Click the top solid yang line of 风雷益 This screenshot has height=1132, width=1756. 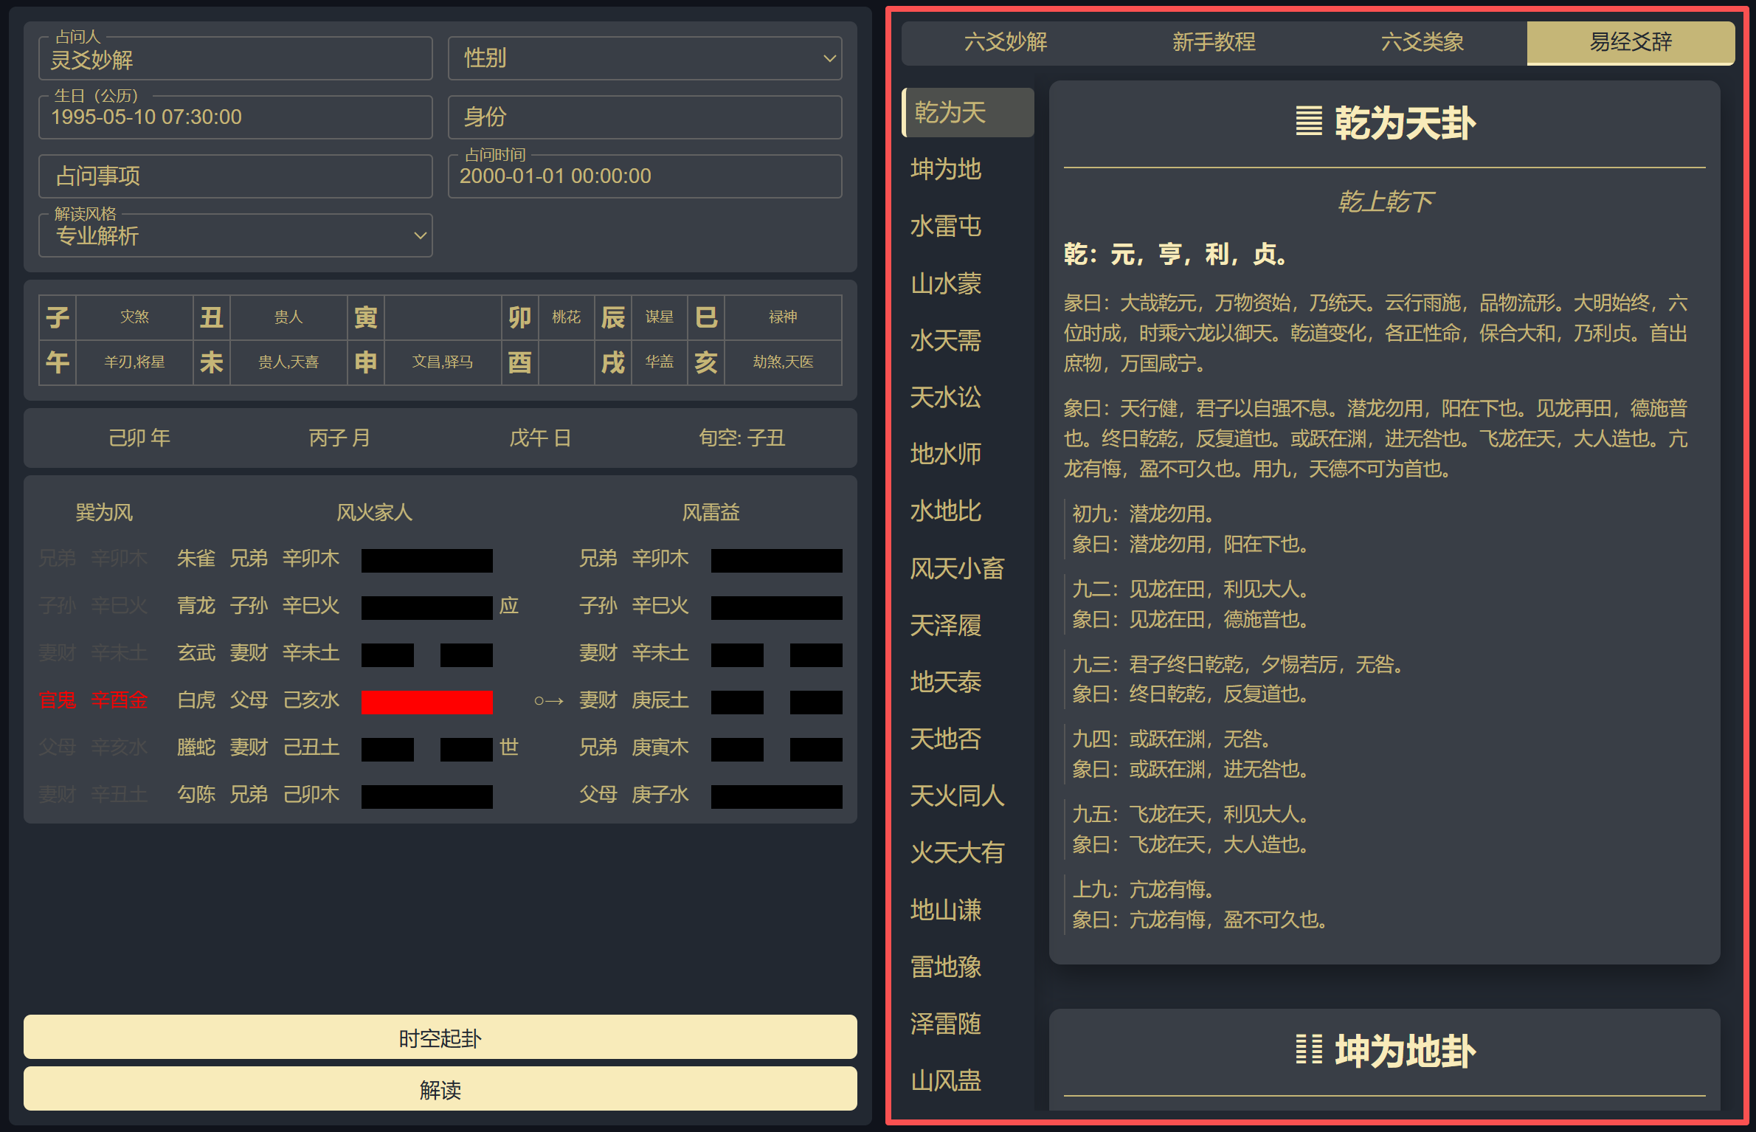tap(775, 560)
